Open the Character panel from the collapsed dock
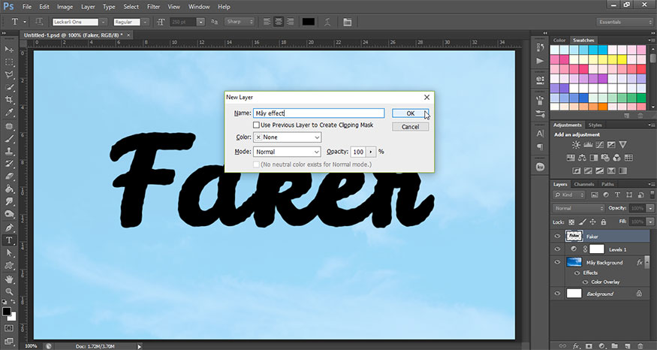This screenshot has height=350, width=657. point(540,134)
